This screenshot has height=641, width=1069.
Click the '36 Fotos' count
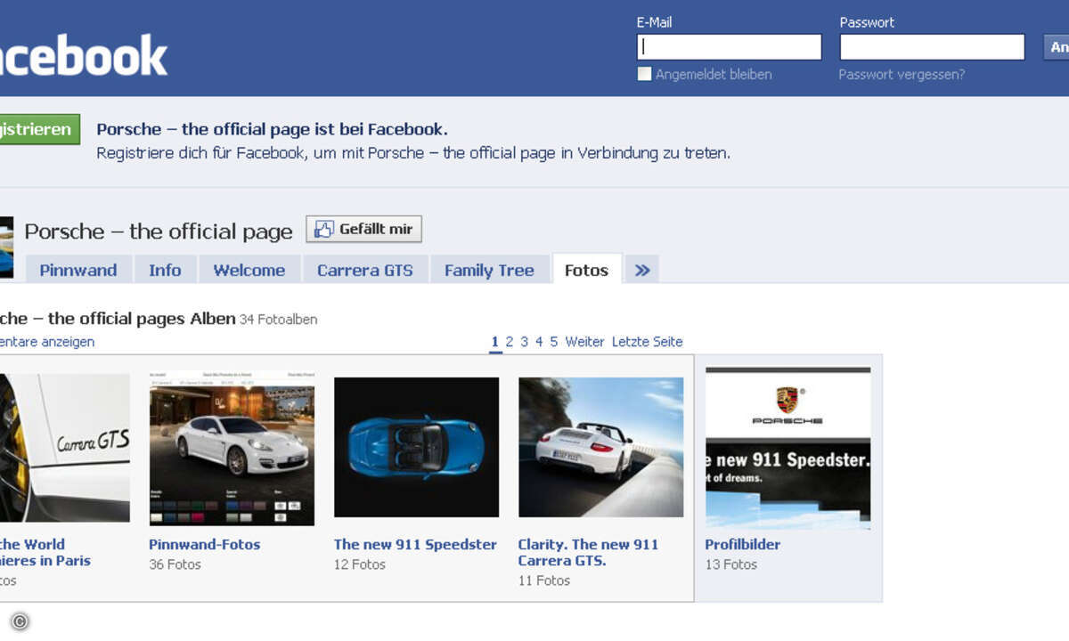click(173, 564)
